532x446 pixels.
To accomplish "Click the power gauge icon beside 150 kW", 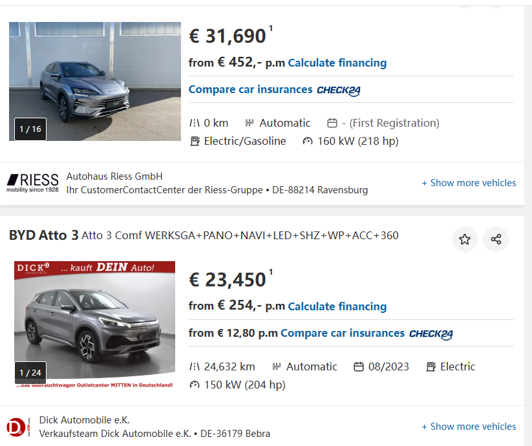I will (x=194, y=385).
